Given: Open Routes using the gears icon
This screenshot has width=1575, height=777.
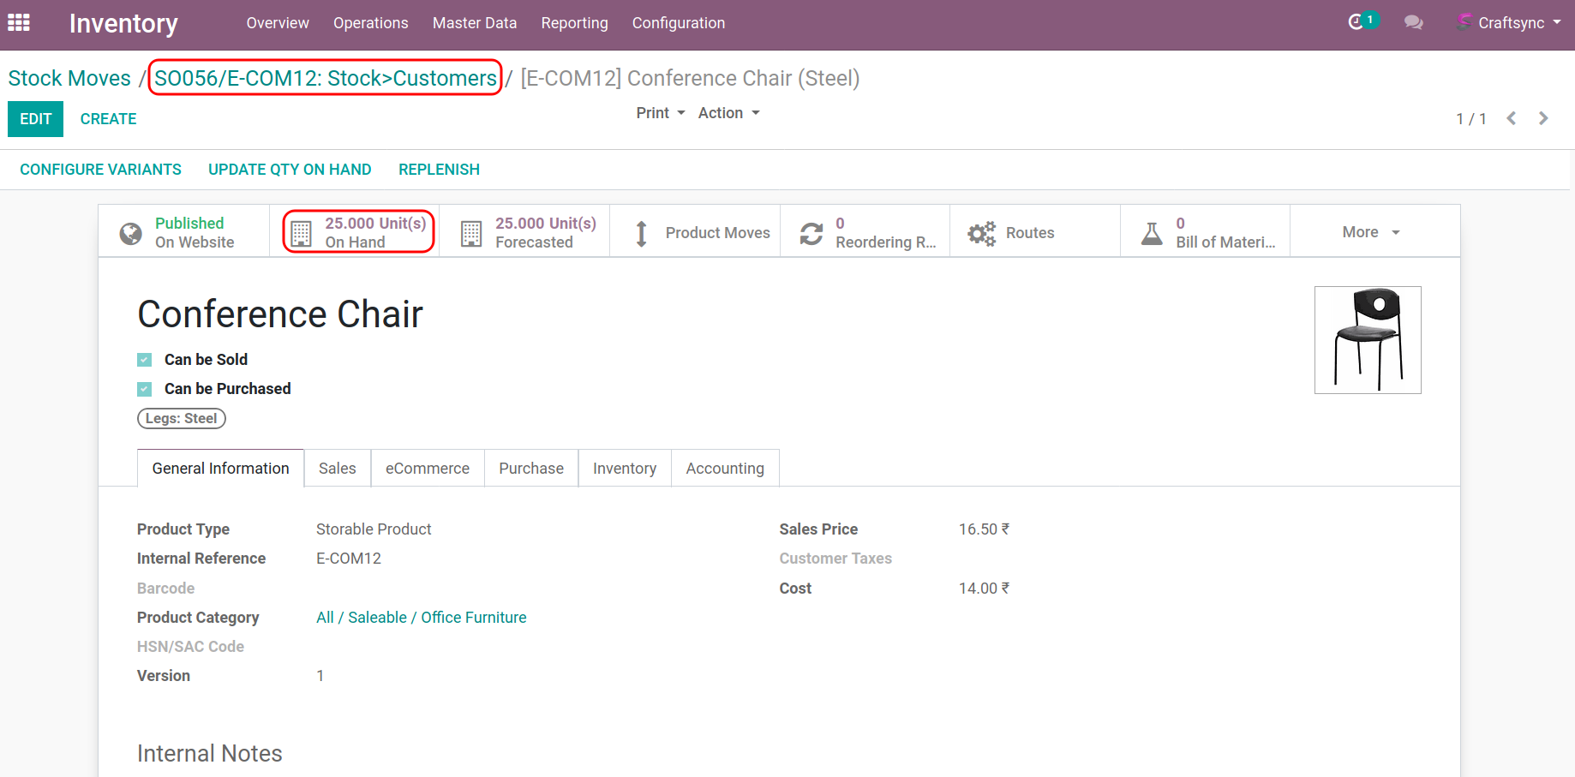Looking at the screenshot, I should click(x=981, y=233).
